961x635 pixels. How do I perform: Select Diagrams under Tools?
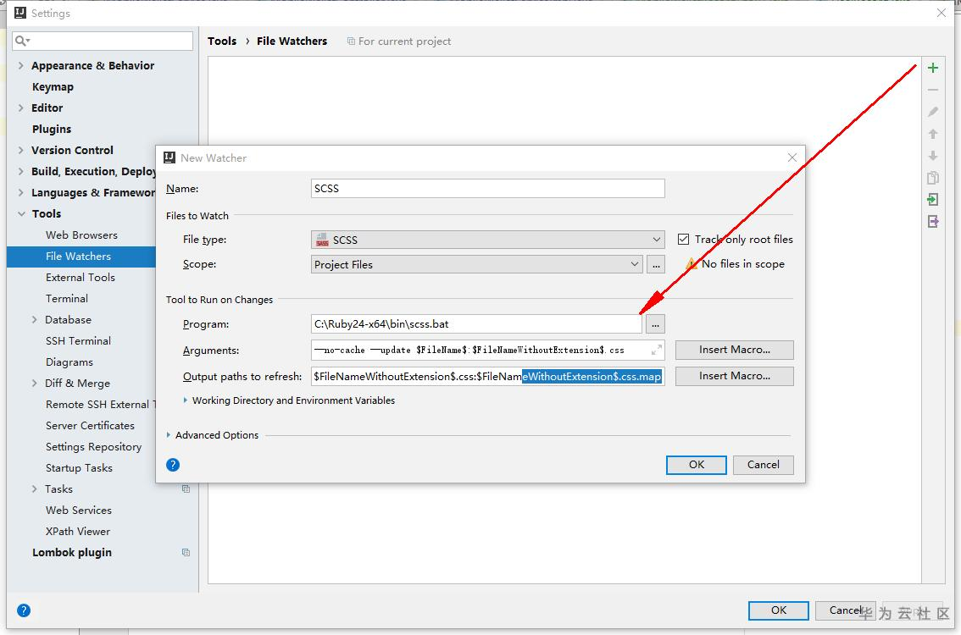[69, 362]
